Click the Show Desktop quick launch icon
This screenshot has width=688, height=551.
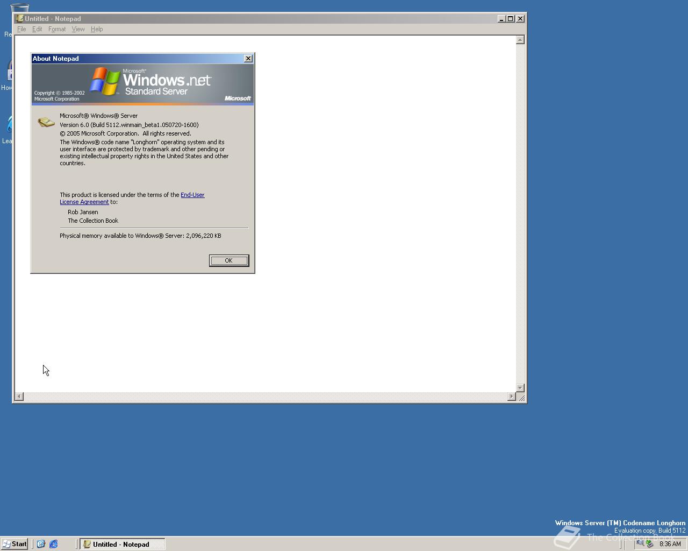[41, 544]
